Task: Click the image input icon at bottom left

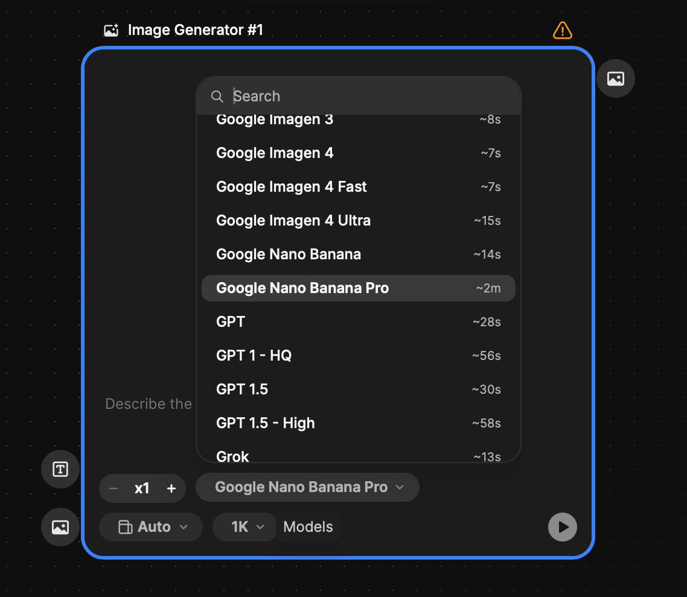Action: pyautogui.click(x=60, y=527)
